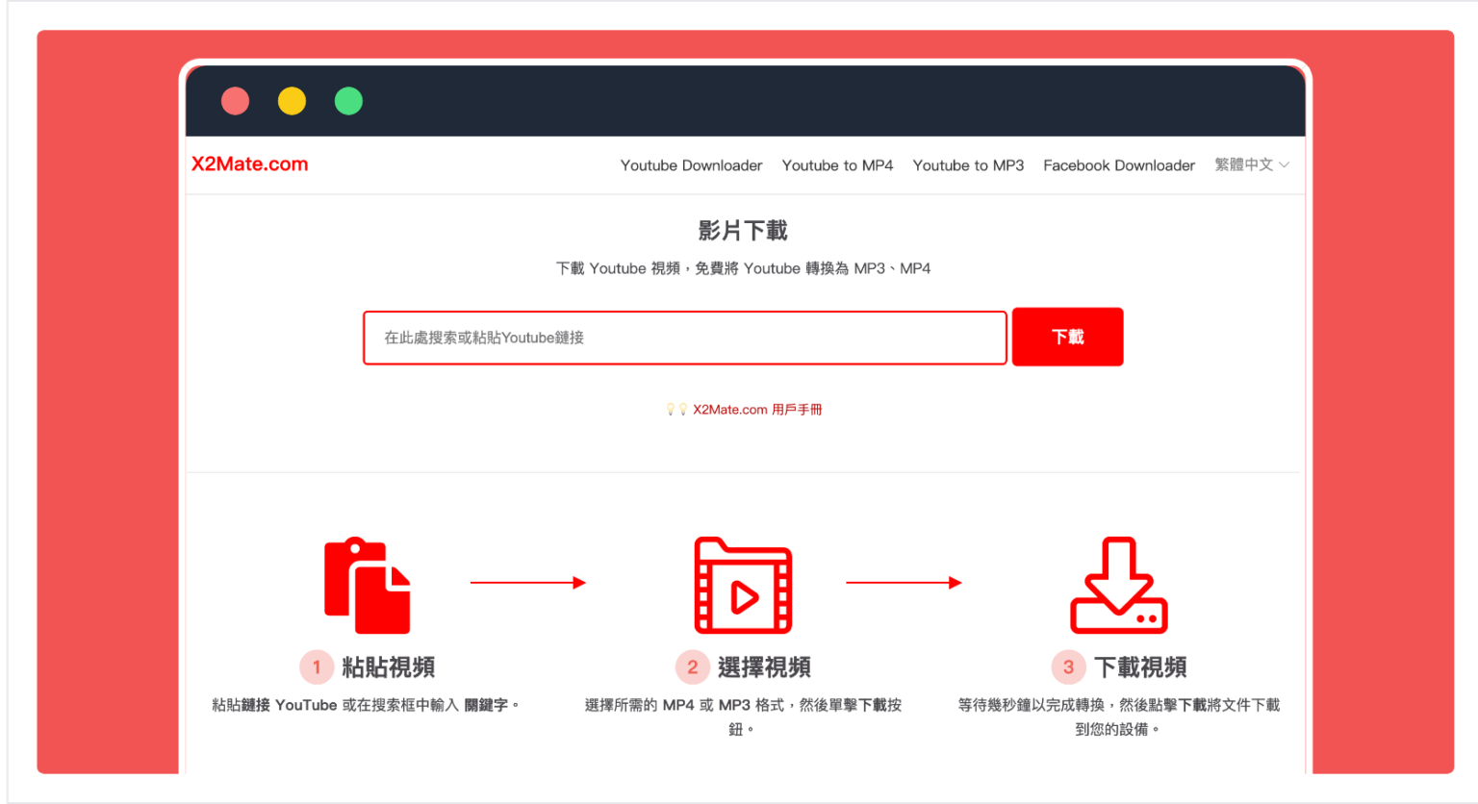Click the step 3 circled number
The height and width of the screenshot is (804, 1478).
(x=1067, y=666)
